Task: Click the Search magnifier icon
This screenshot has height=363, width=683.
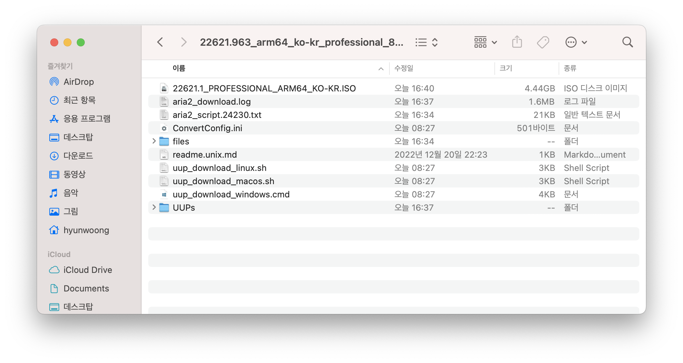Action: click(x=627, y=42)
